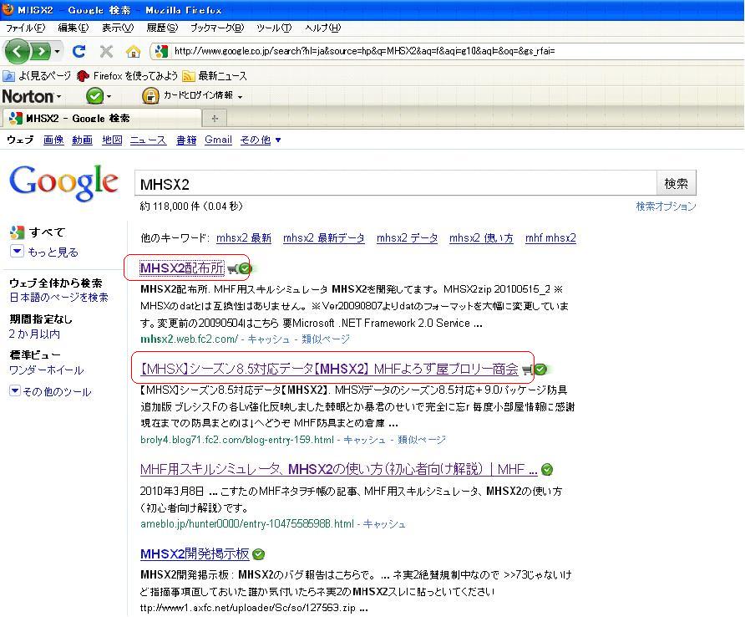This screenshot has height=617, width=745.
Task: Click the Norton padlock identity icon
Action: (x=150, y=96)
